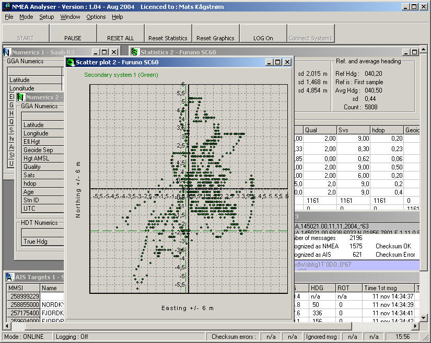Click the Scatter plot 2 window icon
Screen dimensions: 431x343
tap(71, 62)
